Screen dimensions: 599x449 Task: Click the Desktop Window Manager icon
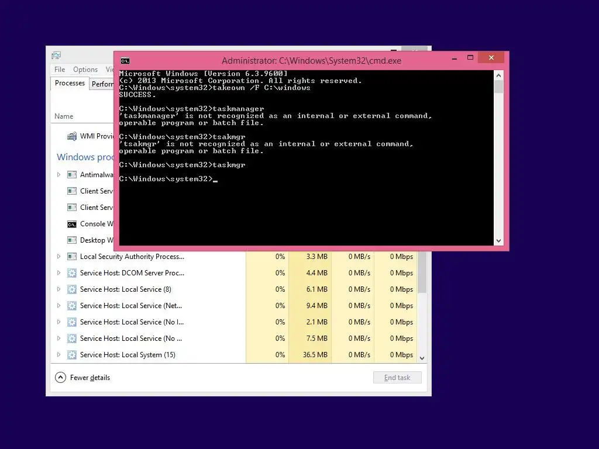[72, 240]
